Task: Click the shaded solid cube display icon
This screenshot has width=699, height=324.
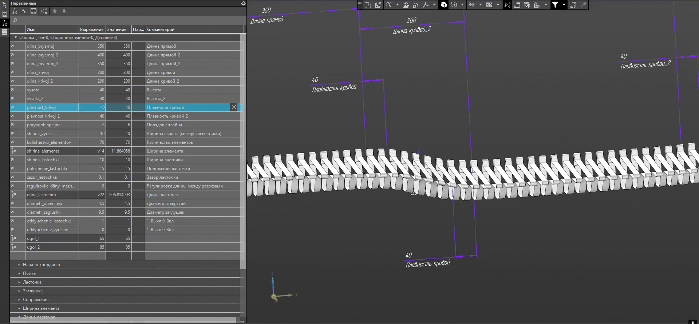Action: tap(443, 5)
